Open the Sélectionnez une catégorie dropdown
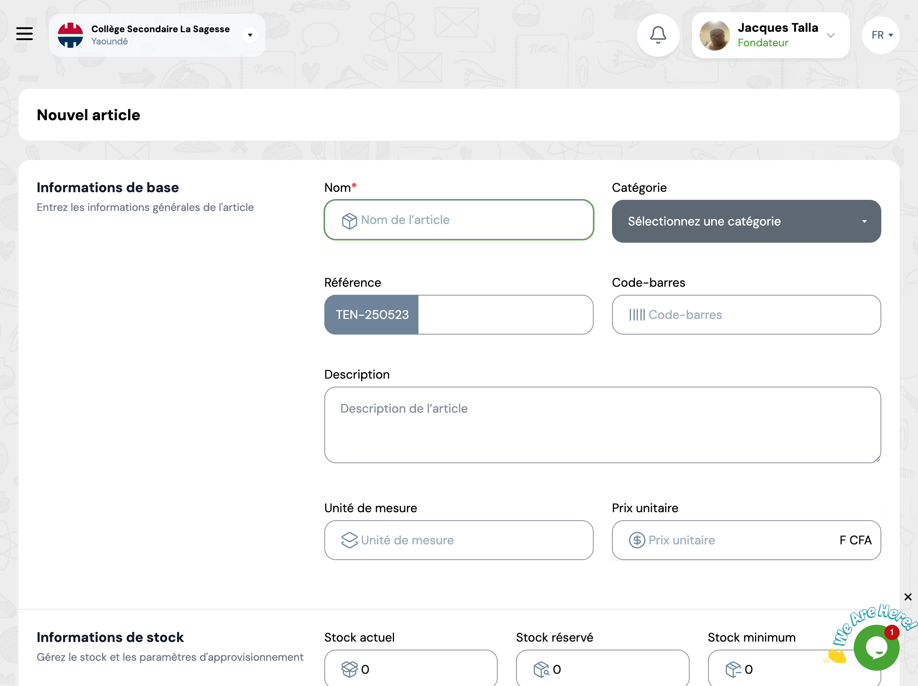This screenshot has width=918, height=686. tap(746, 221)
